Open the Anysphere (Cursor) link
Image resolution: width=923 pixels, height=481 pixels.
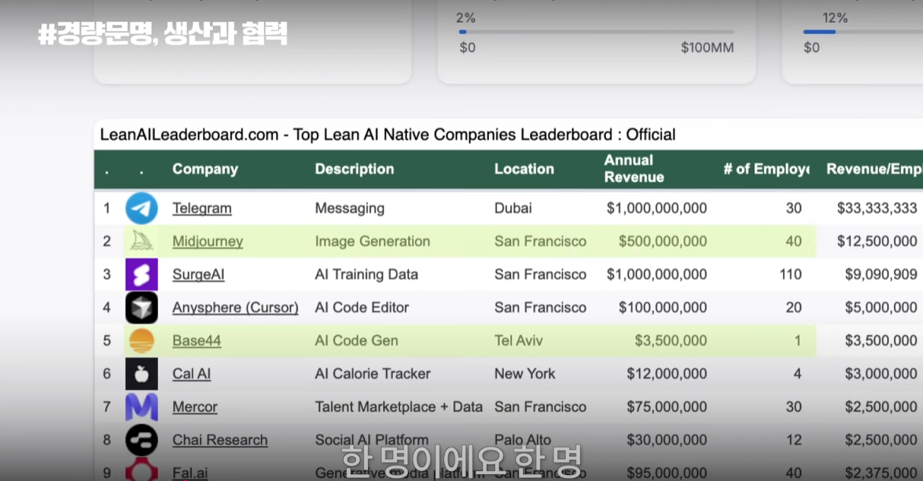[236, 308]
